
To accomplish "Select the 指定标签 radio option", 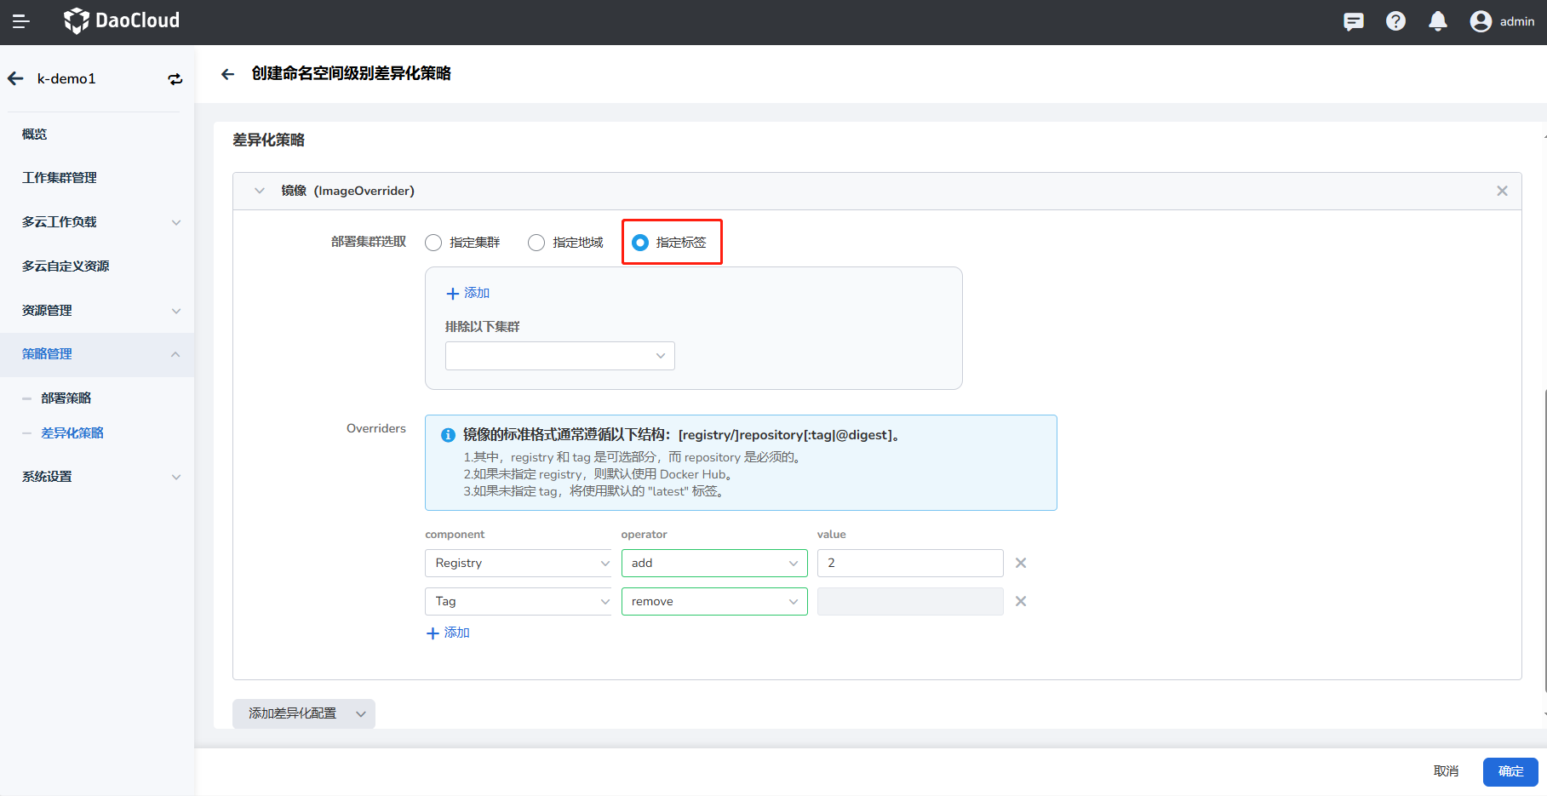I will [x=640, y=243].
